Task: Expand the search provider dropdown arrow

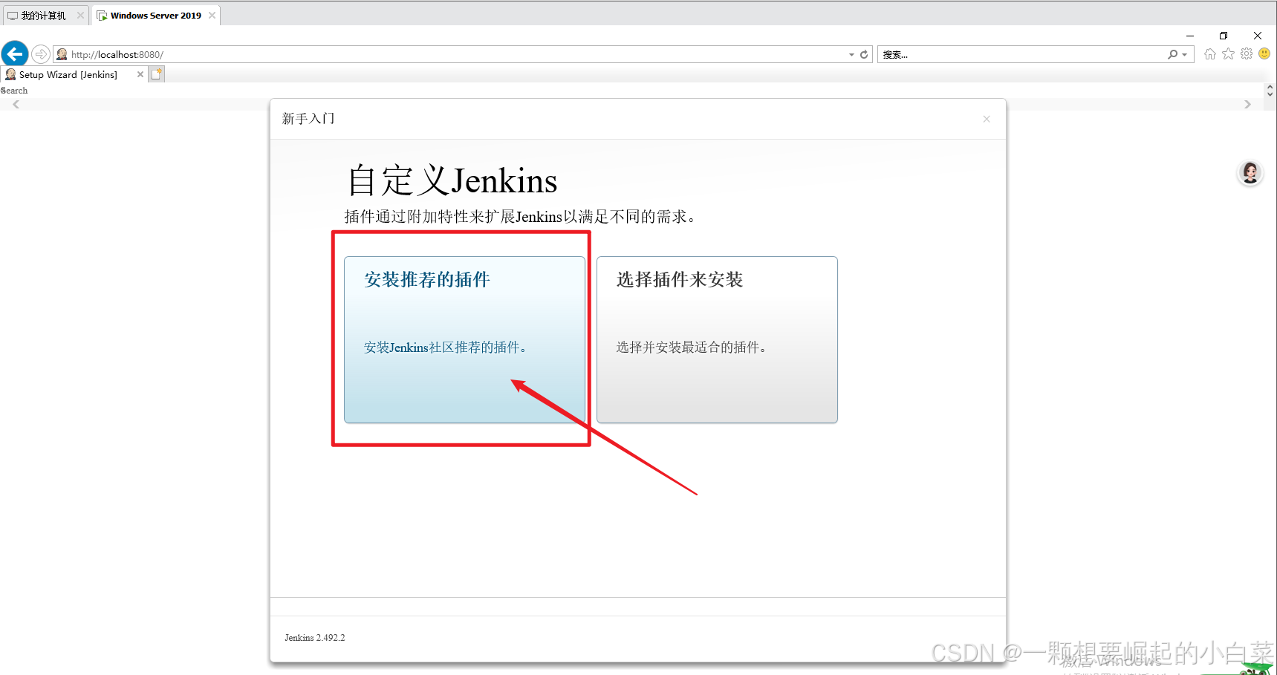Action: tap(1185, 54)
